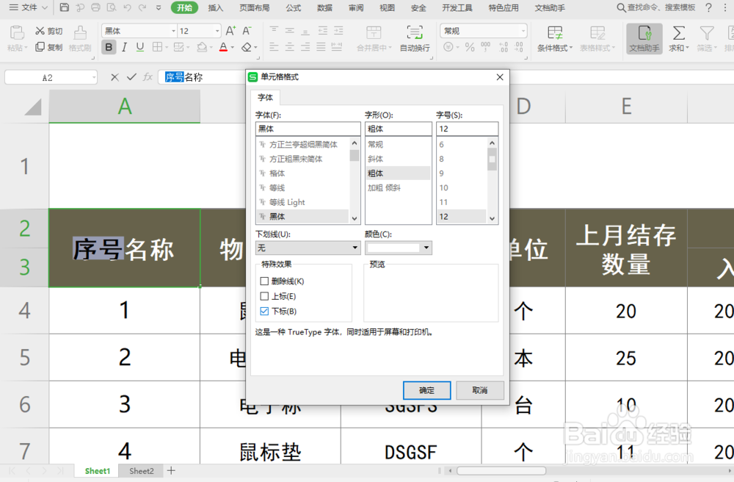
Task: Open Sheet2 tab
Action: coord(141,471)
